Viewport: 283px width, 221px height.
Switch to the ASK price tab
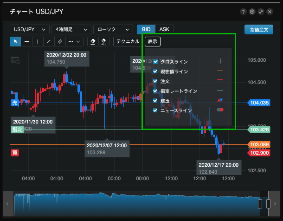pyautogui.click(x=164, y=29)
